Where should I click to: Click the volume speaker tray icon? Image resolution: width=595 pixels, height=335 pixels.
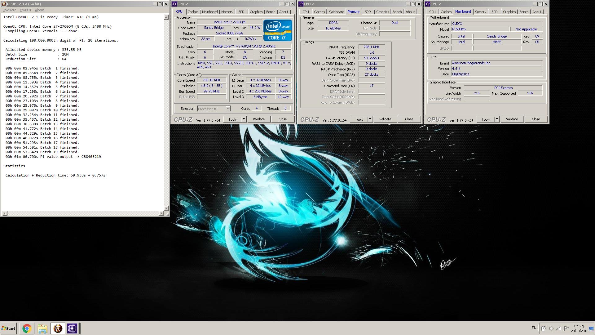coord(551,328)
